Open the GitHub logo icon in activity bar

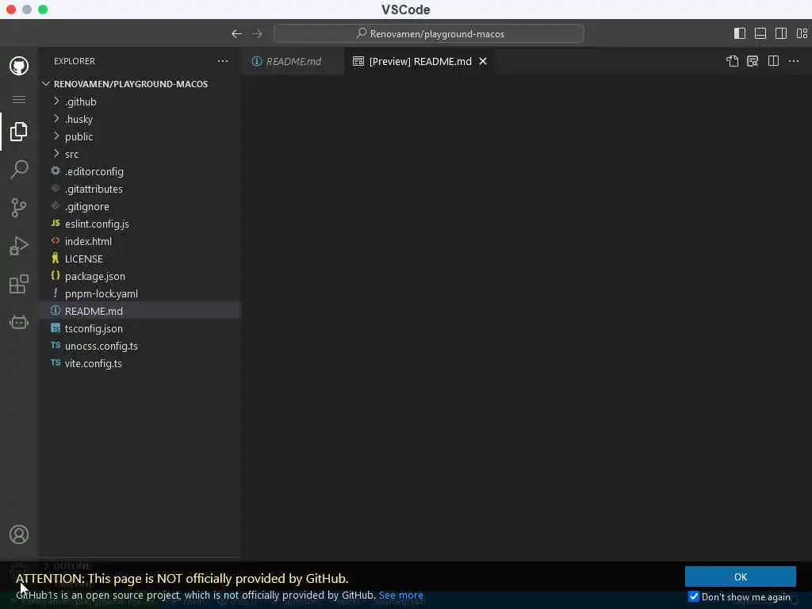[19, 66]
